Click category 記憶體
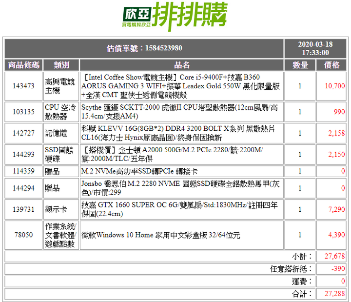Image resolution: width=351 pixels, height=302 pixels. click(x=56, y=133)
